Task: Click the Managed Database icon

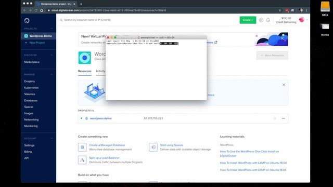Action: point(82,147)
